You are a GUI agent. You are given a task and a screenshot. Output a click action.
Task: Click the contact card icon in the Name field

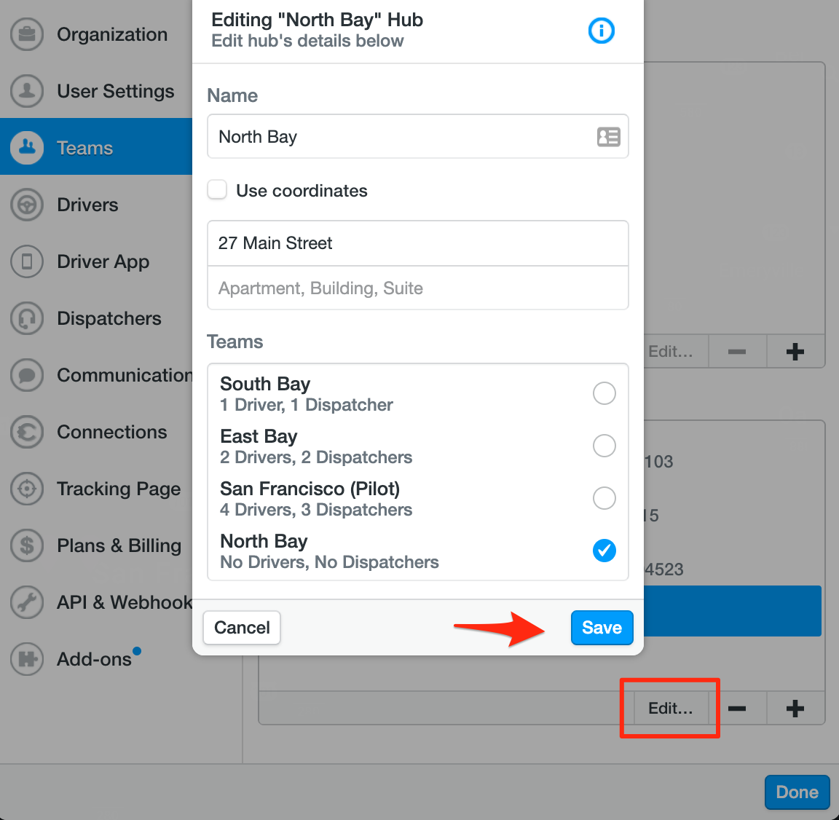(608, 137)
